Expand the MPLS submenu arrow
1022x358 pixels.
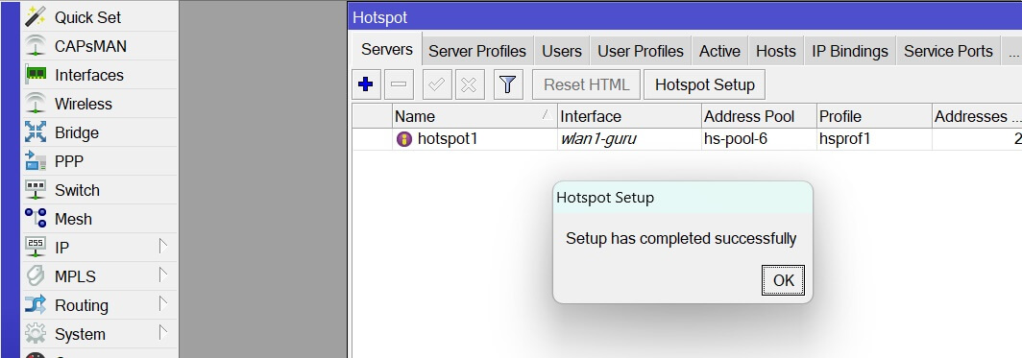tap(163, 274)
